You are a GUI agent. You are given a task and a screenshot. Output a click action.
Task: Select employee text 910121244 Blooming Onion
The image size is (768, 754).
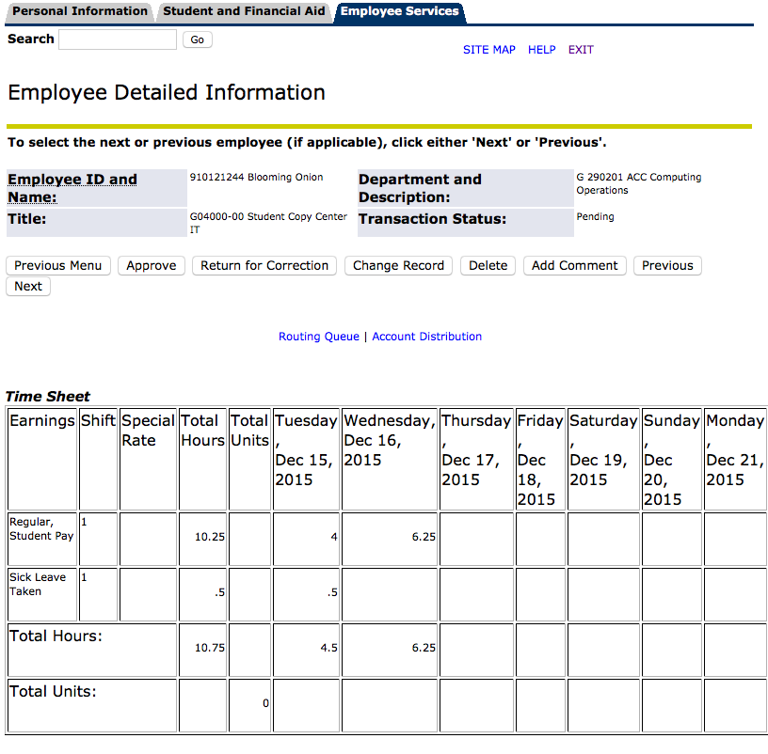(256, 177)
